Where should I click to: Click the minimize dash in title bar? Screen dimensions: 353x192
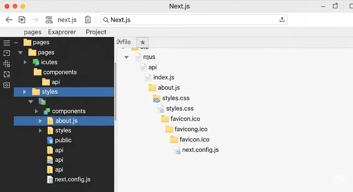[323, 7]
